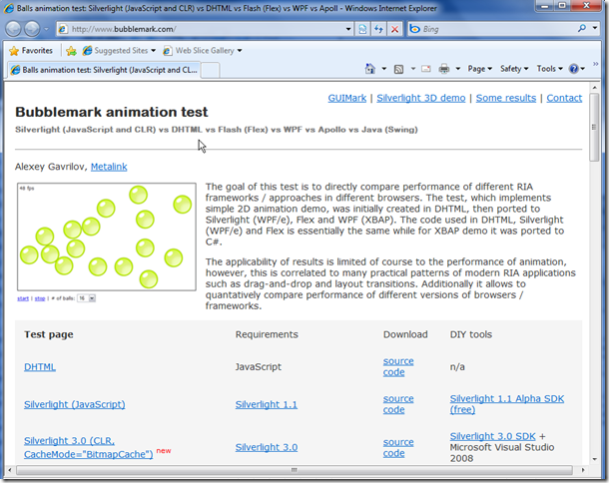
Task: Click the Help question mark icon
Action: tap(576, 69)
